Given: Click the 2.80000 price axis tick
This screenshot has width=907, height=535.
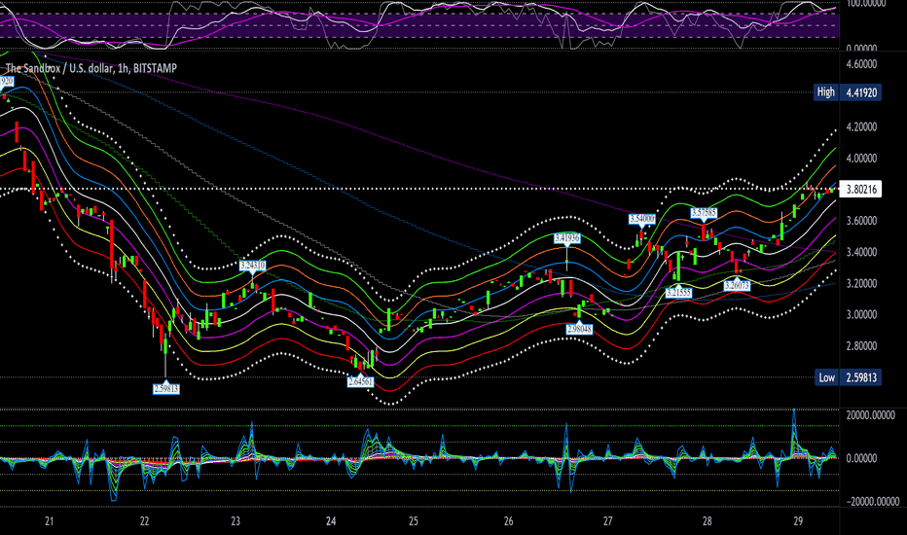Looking at the screenshot, I should pyautogui.click(x=861, y=346).
